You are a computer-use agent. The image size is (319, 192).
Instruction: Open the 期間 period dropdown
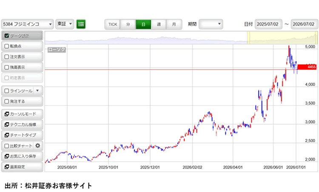211,24
